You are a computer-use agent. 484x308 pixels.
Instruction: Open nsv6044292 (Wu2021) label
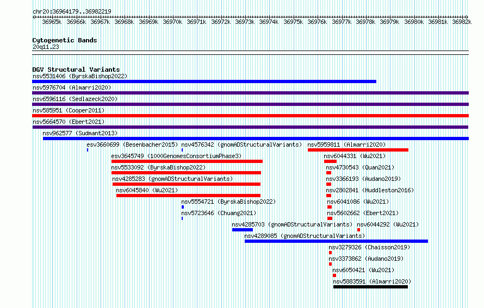click(x=388, y=224)
